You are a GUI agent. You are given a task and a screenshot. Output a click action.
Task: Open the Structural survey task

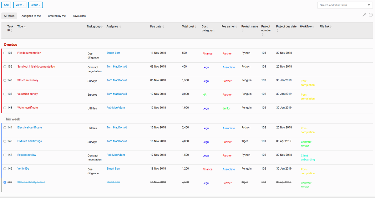coord(28,80)
